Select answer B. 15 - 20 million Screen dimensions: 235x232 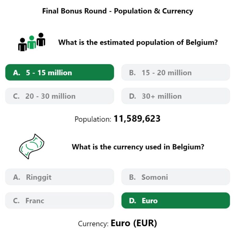[176, 72]
